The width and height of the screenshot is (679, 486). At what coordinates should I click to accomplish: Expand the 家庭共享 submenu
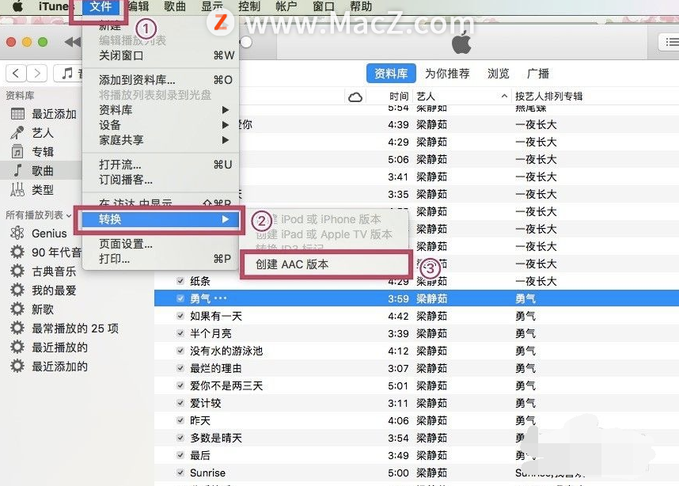pos(160,140)
